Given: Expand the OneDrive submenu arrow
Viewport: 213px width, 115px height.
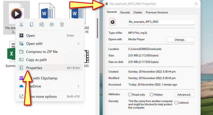Looking at the screenshot, I should click(x=78, y=86).
